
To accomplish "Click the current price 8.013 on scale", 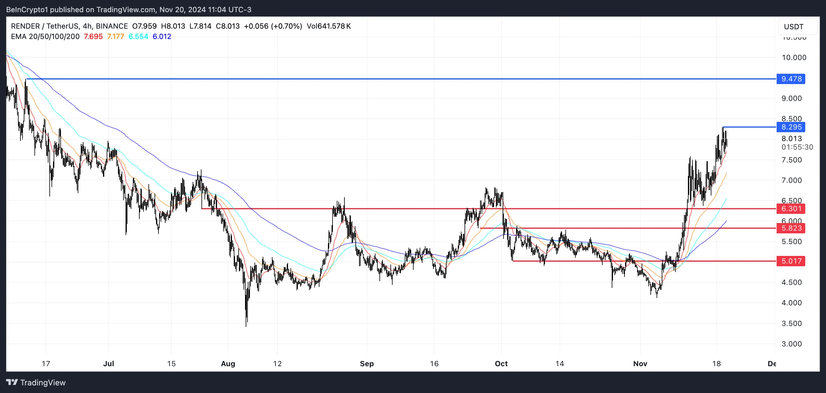I will [x=792, y=139].
